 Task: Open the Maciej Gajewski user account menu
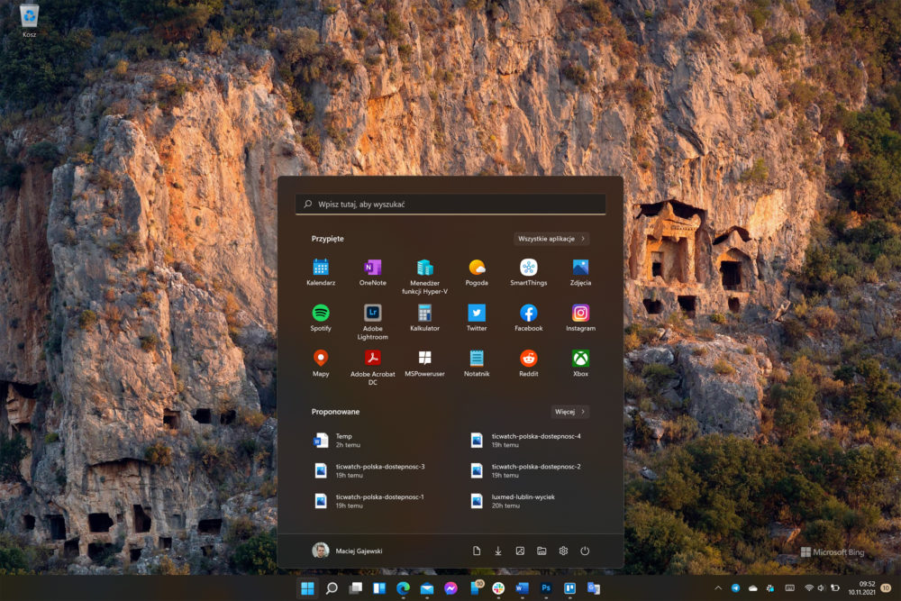(x=347, y=551)
